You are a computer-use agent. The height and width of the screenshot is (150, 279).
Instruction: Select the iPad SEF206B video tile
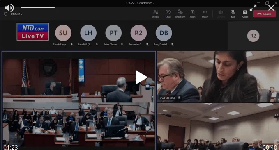218,77
